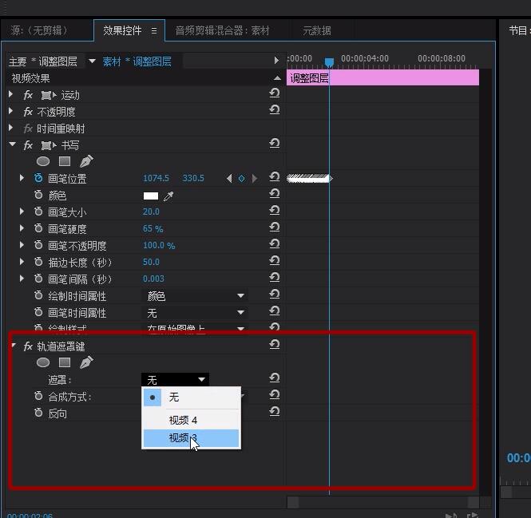
Task: Click the horizontal timeline scrollbar
Action: (x=382, y=502)
